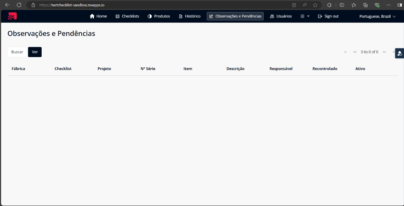Open the Histórico page
This screenshot has height=206, width=404.
click(x=189, y=16)
